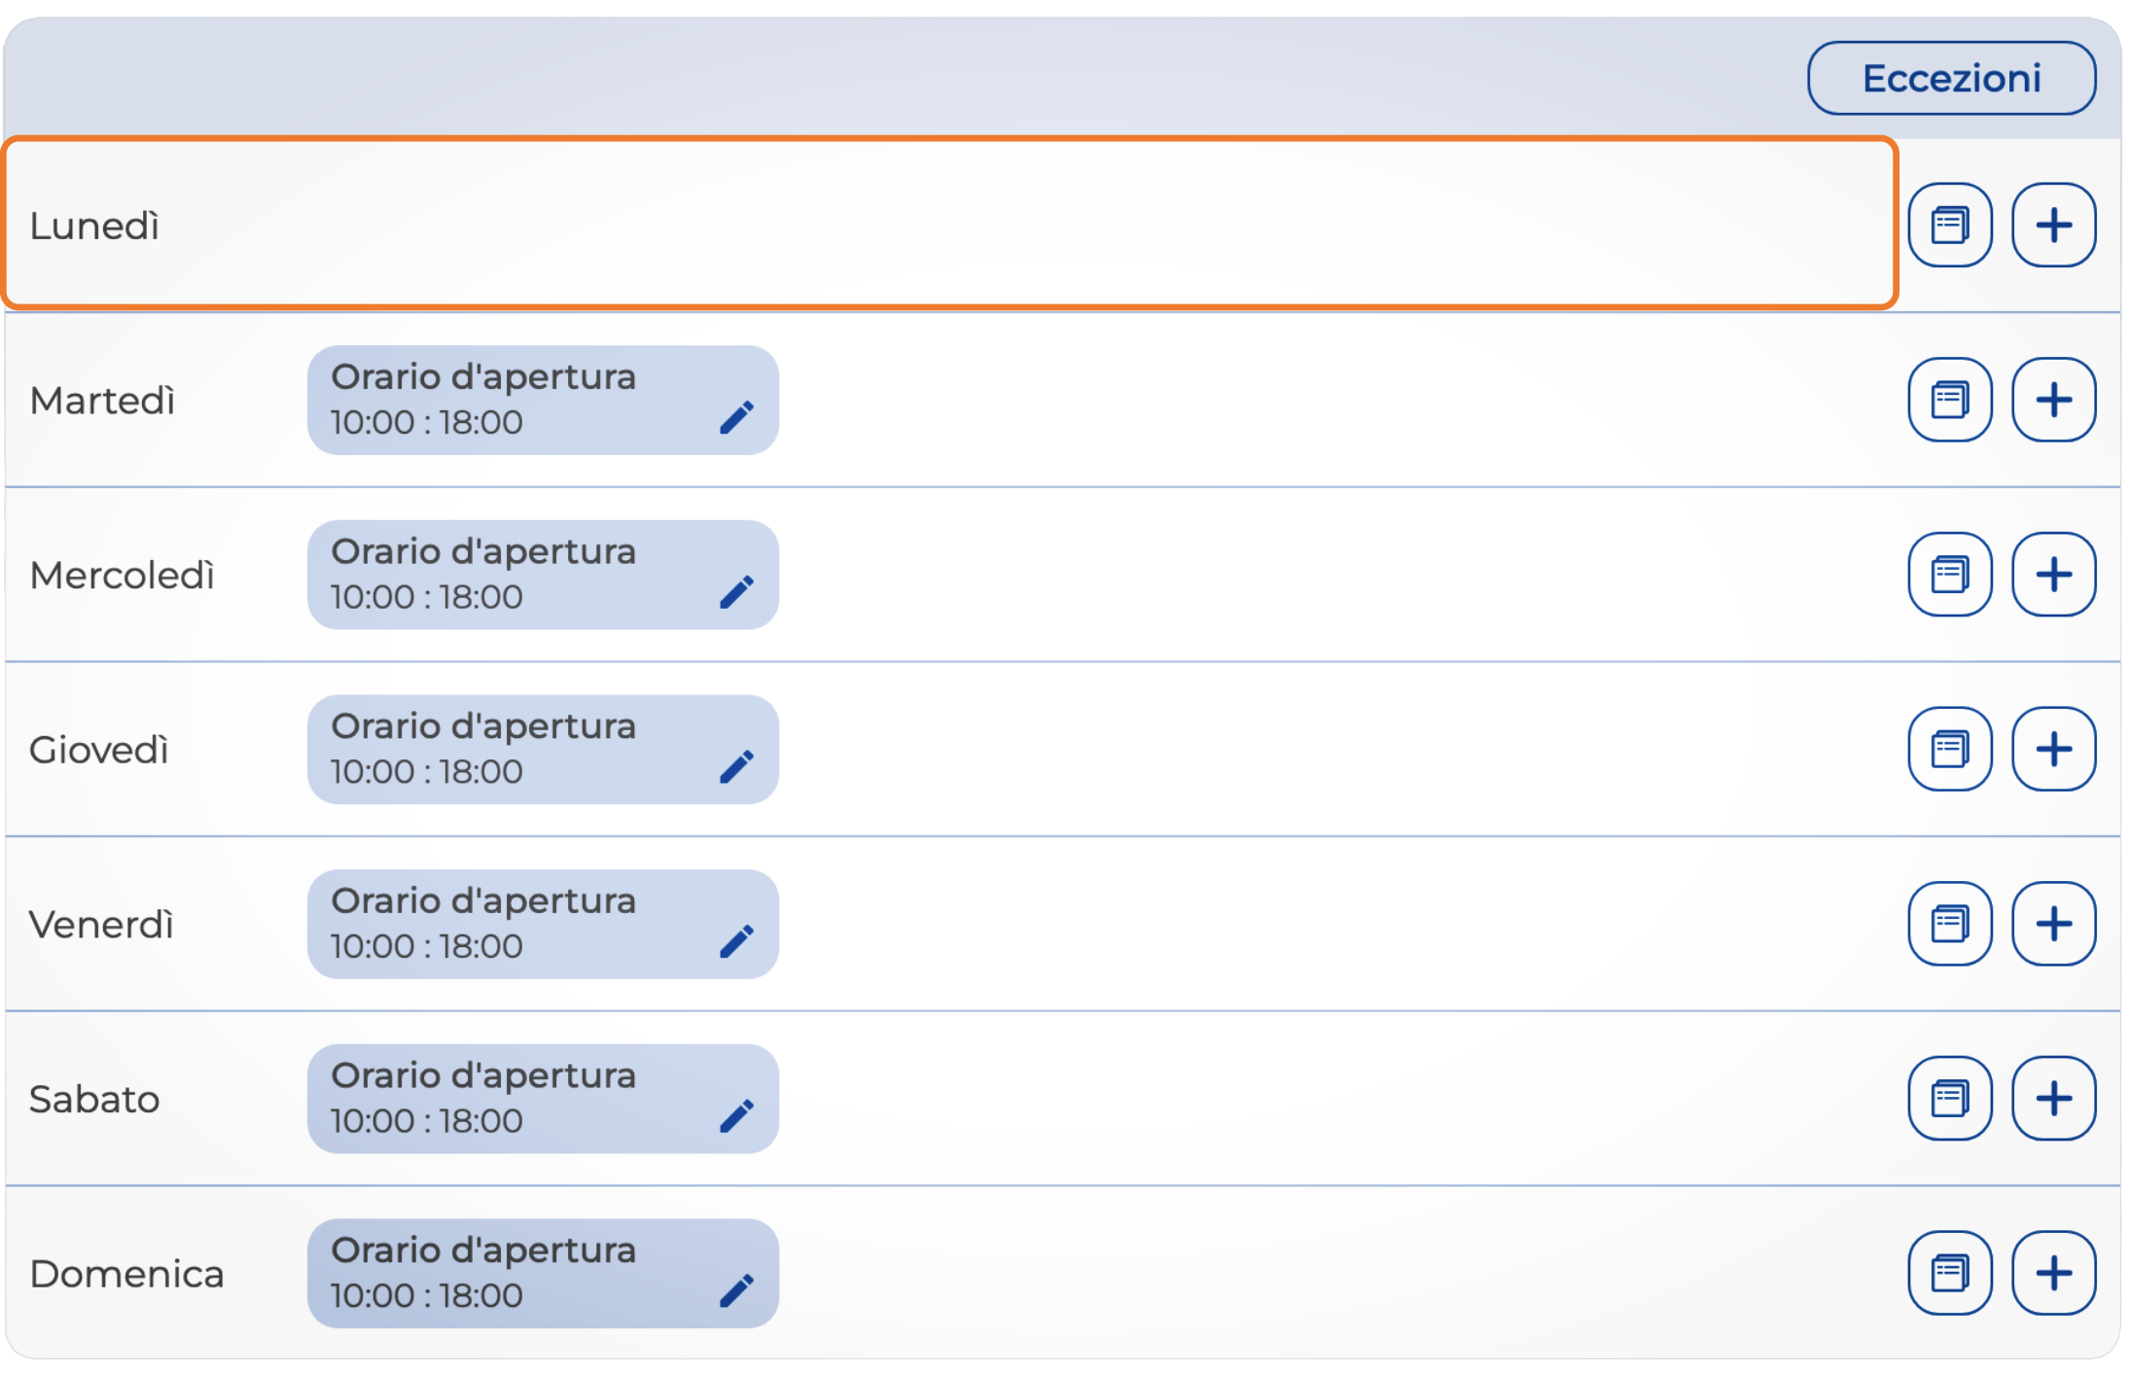Add a time slot to Domenica
Viewport: 2130px width, 1373px height.
[2053, 1273]
